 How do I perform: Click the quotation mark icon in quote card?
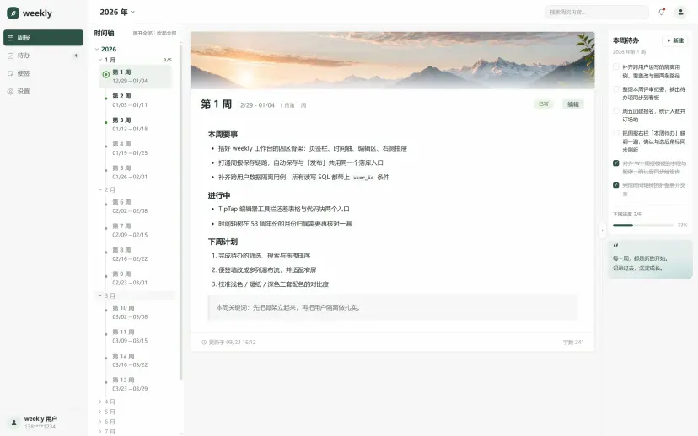coord(615,245)
